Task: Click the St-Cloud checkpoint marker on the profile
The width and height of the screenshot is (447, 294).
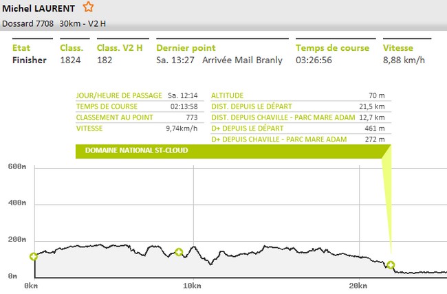Action: (x=391, y=265)
